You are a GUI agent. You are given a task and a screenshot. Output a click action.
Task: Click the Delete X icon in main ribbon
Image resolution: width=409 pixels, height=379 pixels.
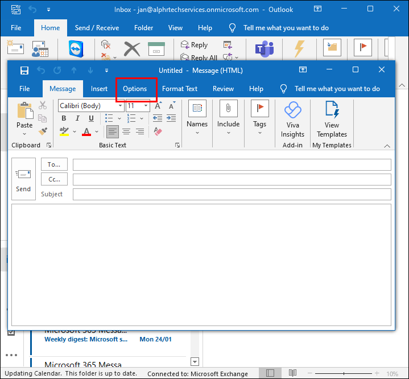[132, 50]
